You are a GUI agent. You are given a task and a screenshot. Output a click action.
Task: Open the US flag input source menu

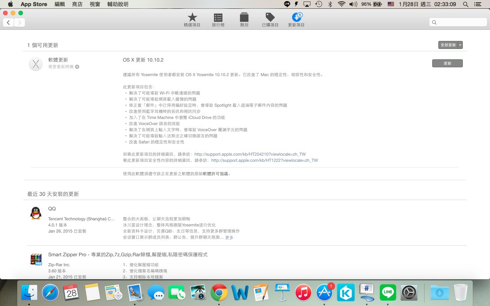click(x=391, y=4)
